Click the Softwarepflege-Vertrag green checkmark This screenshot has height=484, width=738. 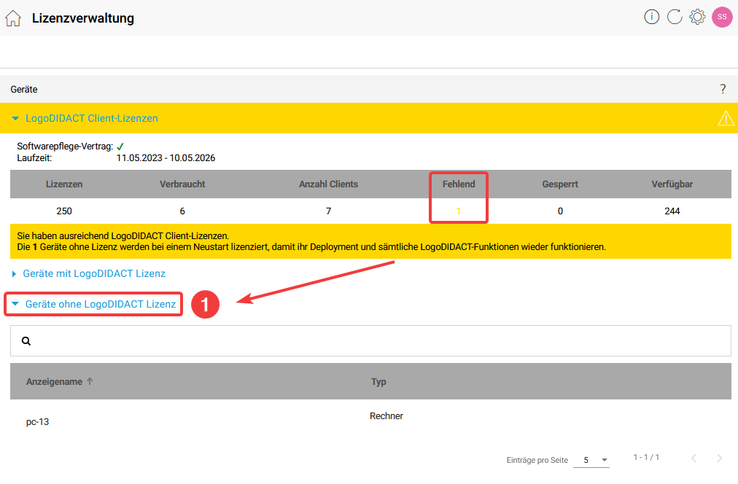[x=120, y=147]
